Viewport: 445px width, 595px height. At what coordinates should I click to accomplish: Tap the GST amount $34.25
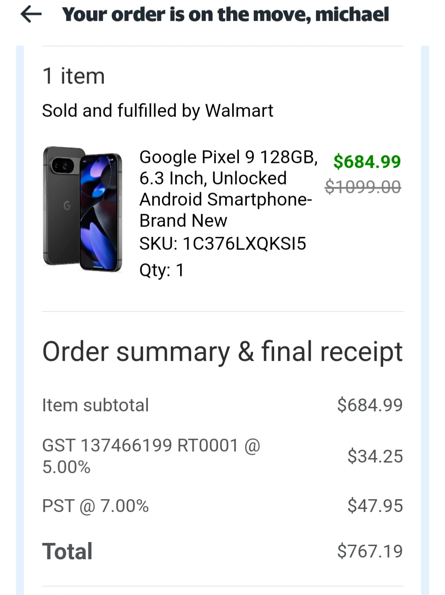pyautogui.click(x=375, y=456)
